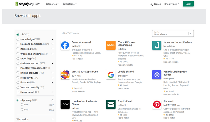The height and width of the screenshot is (122, 210).
Task: Open the Google channel app icon
Action: tap(111, 75)
